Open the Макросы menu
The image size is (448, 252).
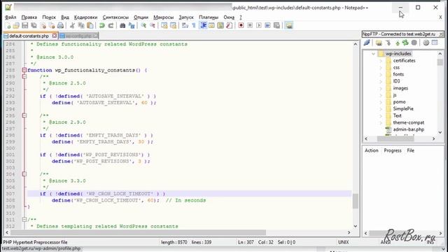point(163,17)
